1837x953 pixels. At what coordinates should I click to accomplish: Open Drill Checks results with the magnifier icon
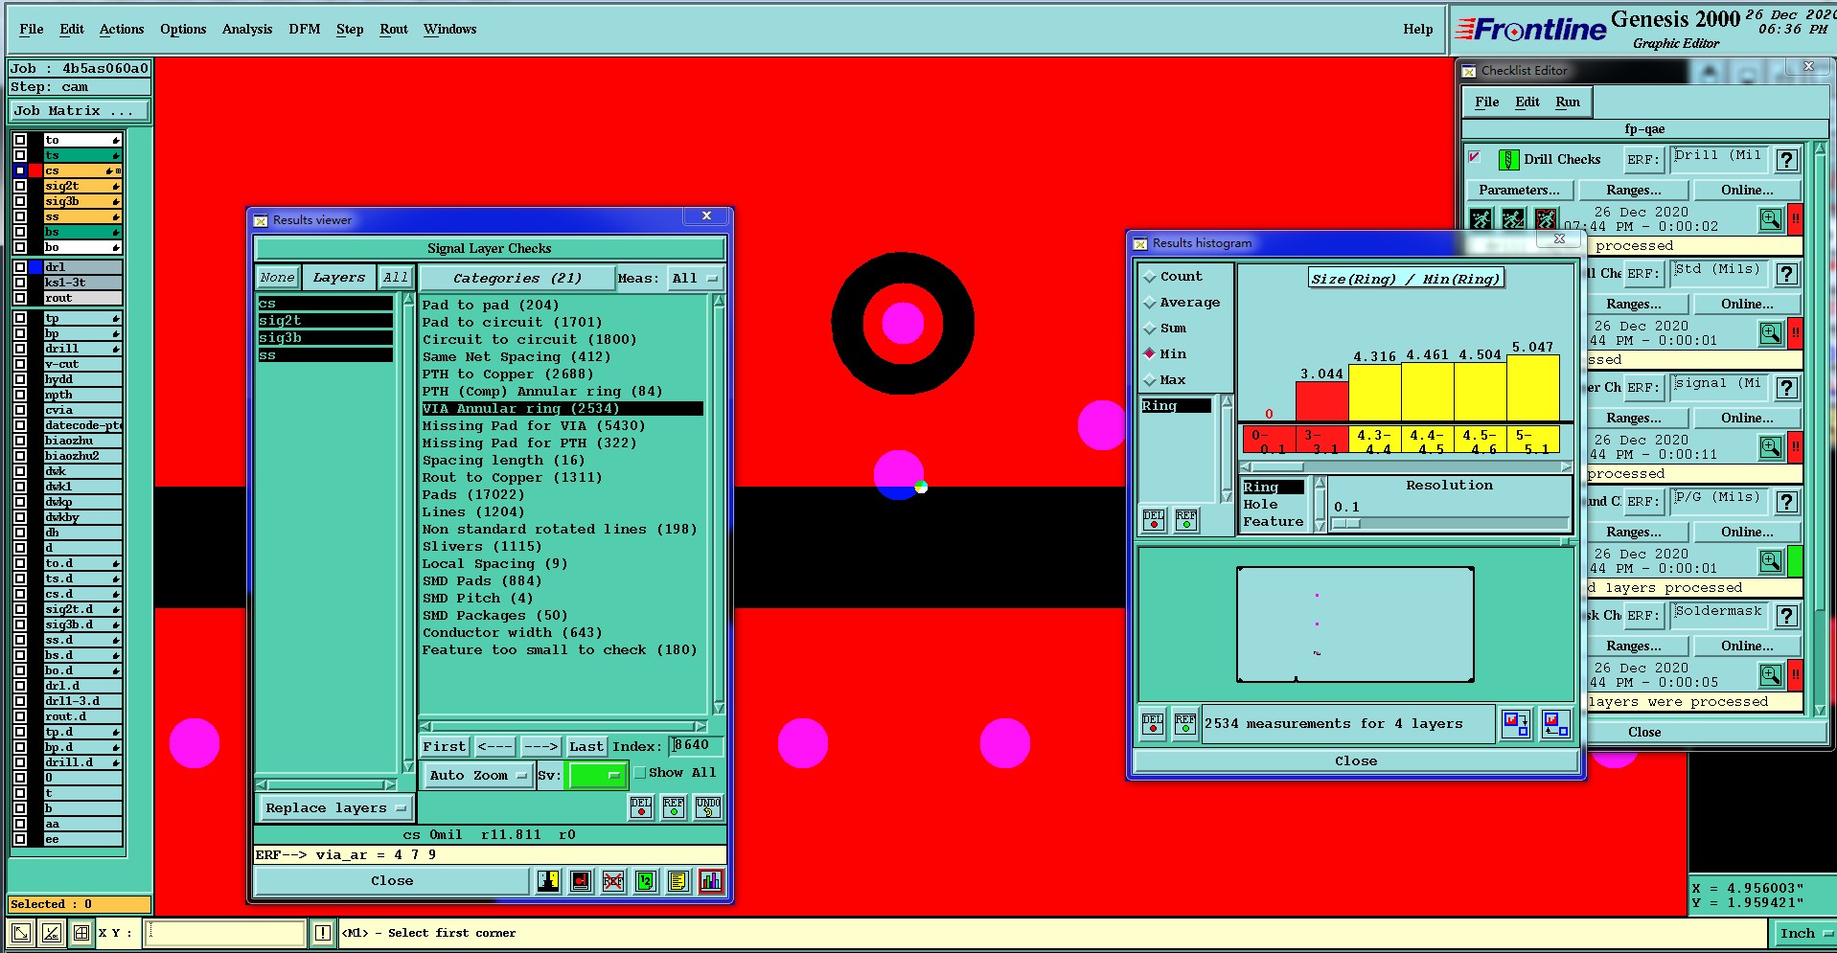[1770, 219]
